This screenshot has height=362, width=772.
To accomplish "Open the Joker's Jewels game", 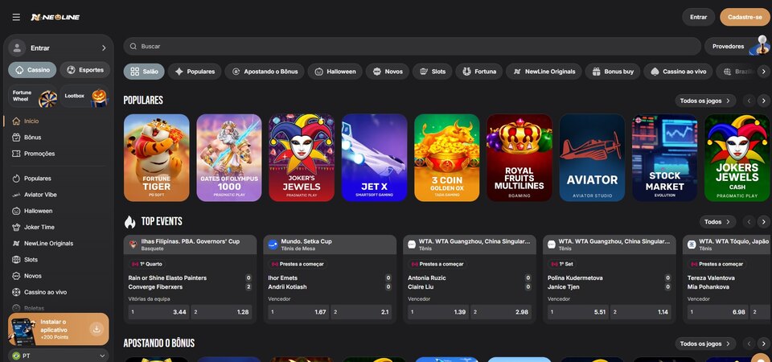I will [x=302, y=158].
